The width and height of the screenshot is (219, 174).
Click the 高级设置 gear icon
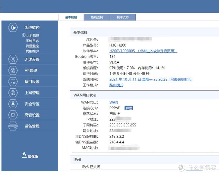tap(13, 115)
